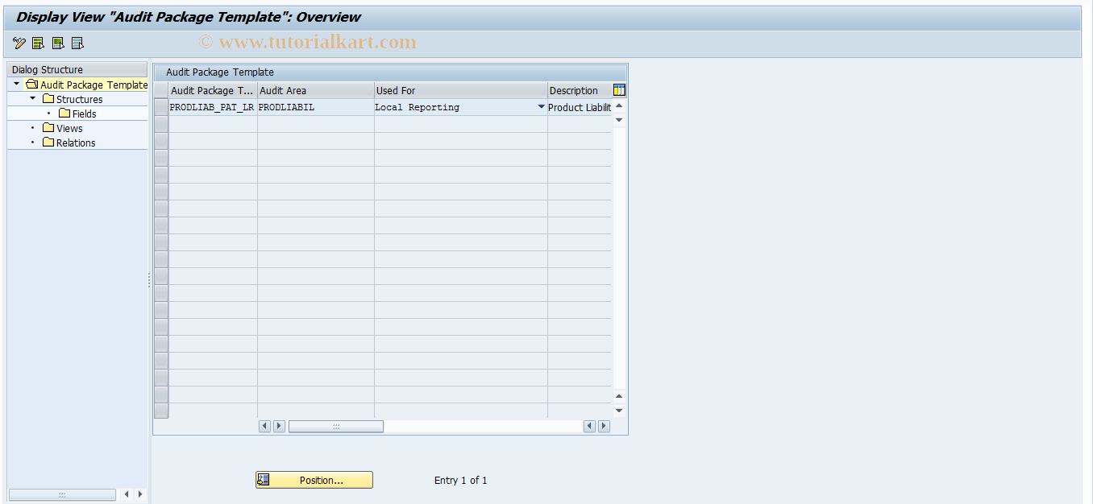Viewport: 1093px width, 504px height.
Task: Click right-side scroll-left arrow under table
Action: coord(589,426)
